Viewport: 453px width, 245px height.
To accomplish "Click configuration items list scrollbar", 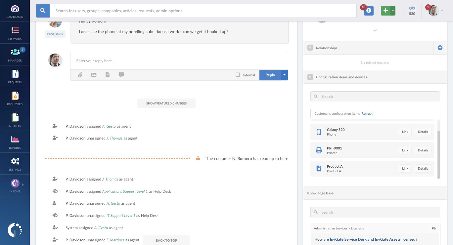I will pos(439,154).
